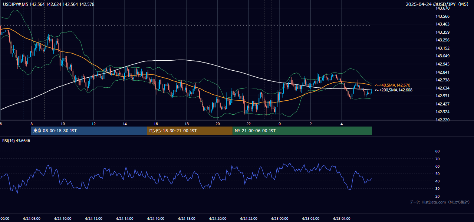Click the 142.841 price axis label

coord(442,72)
